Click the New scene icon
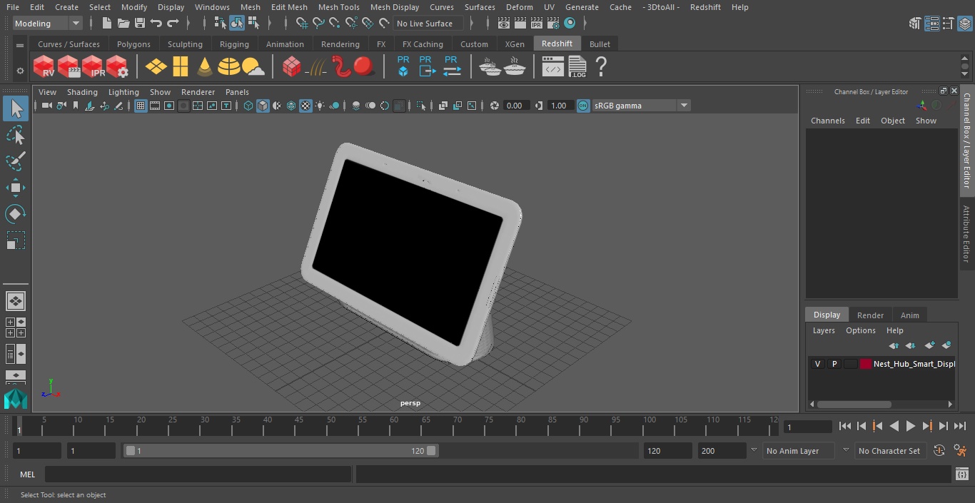 click(x=106, y=24)
